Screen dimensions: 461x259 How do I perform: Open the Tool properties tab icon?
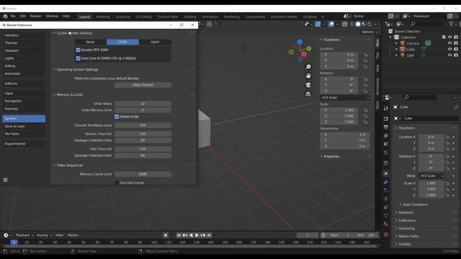coord(386,109)
